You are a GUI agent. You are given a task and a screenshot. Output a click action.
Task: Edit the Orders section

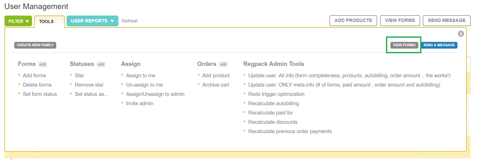click(223, 64)
